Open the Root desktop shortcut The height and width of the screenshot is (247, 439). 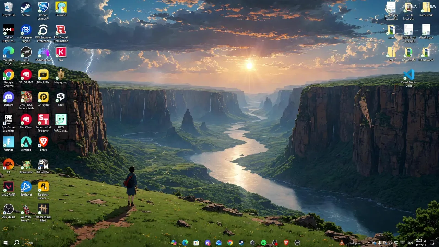(x=61, y=99)
